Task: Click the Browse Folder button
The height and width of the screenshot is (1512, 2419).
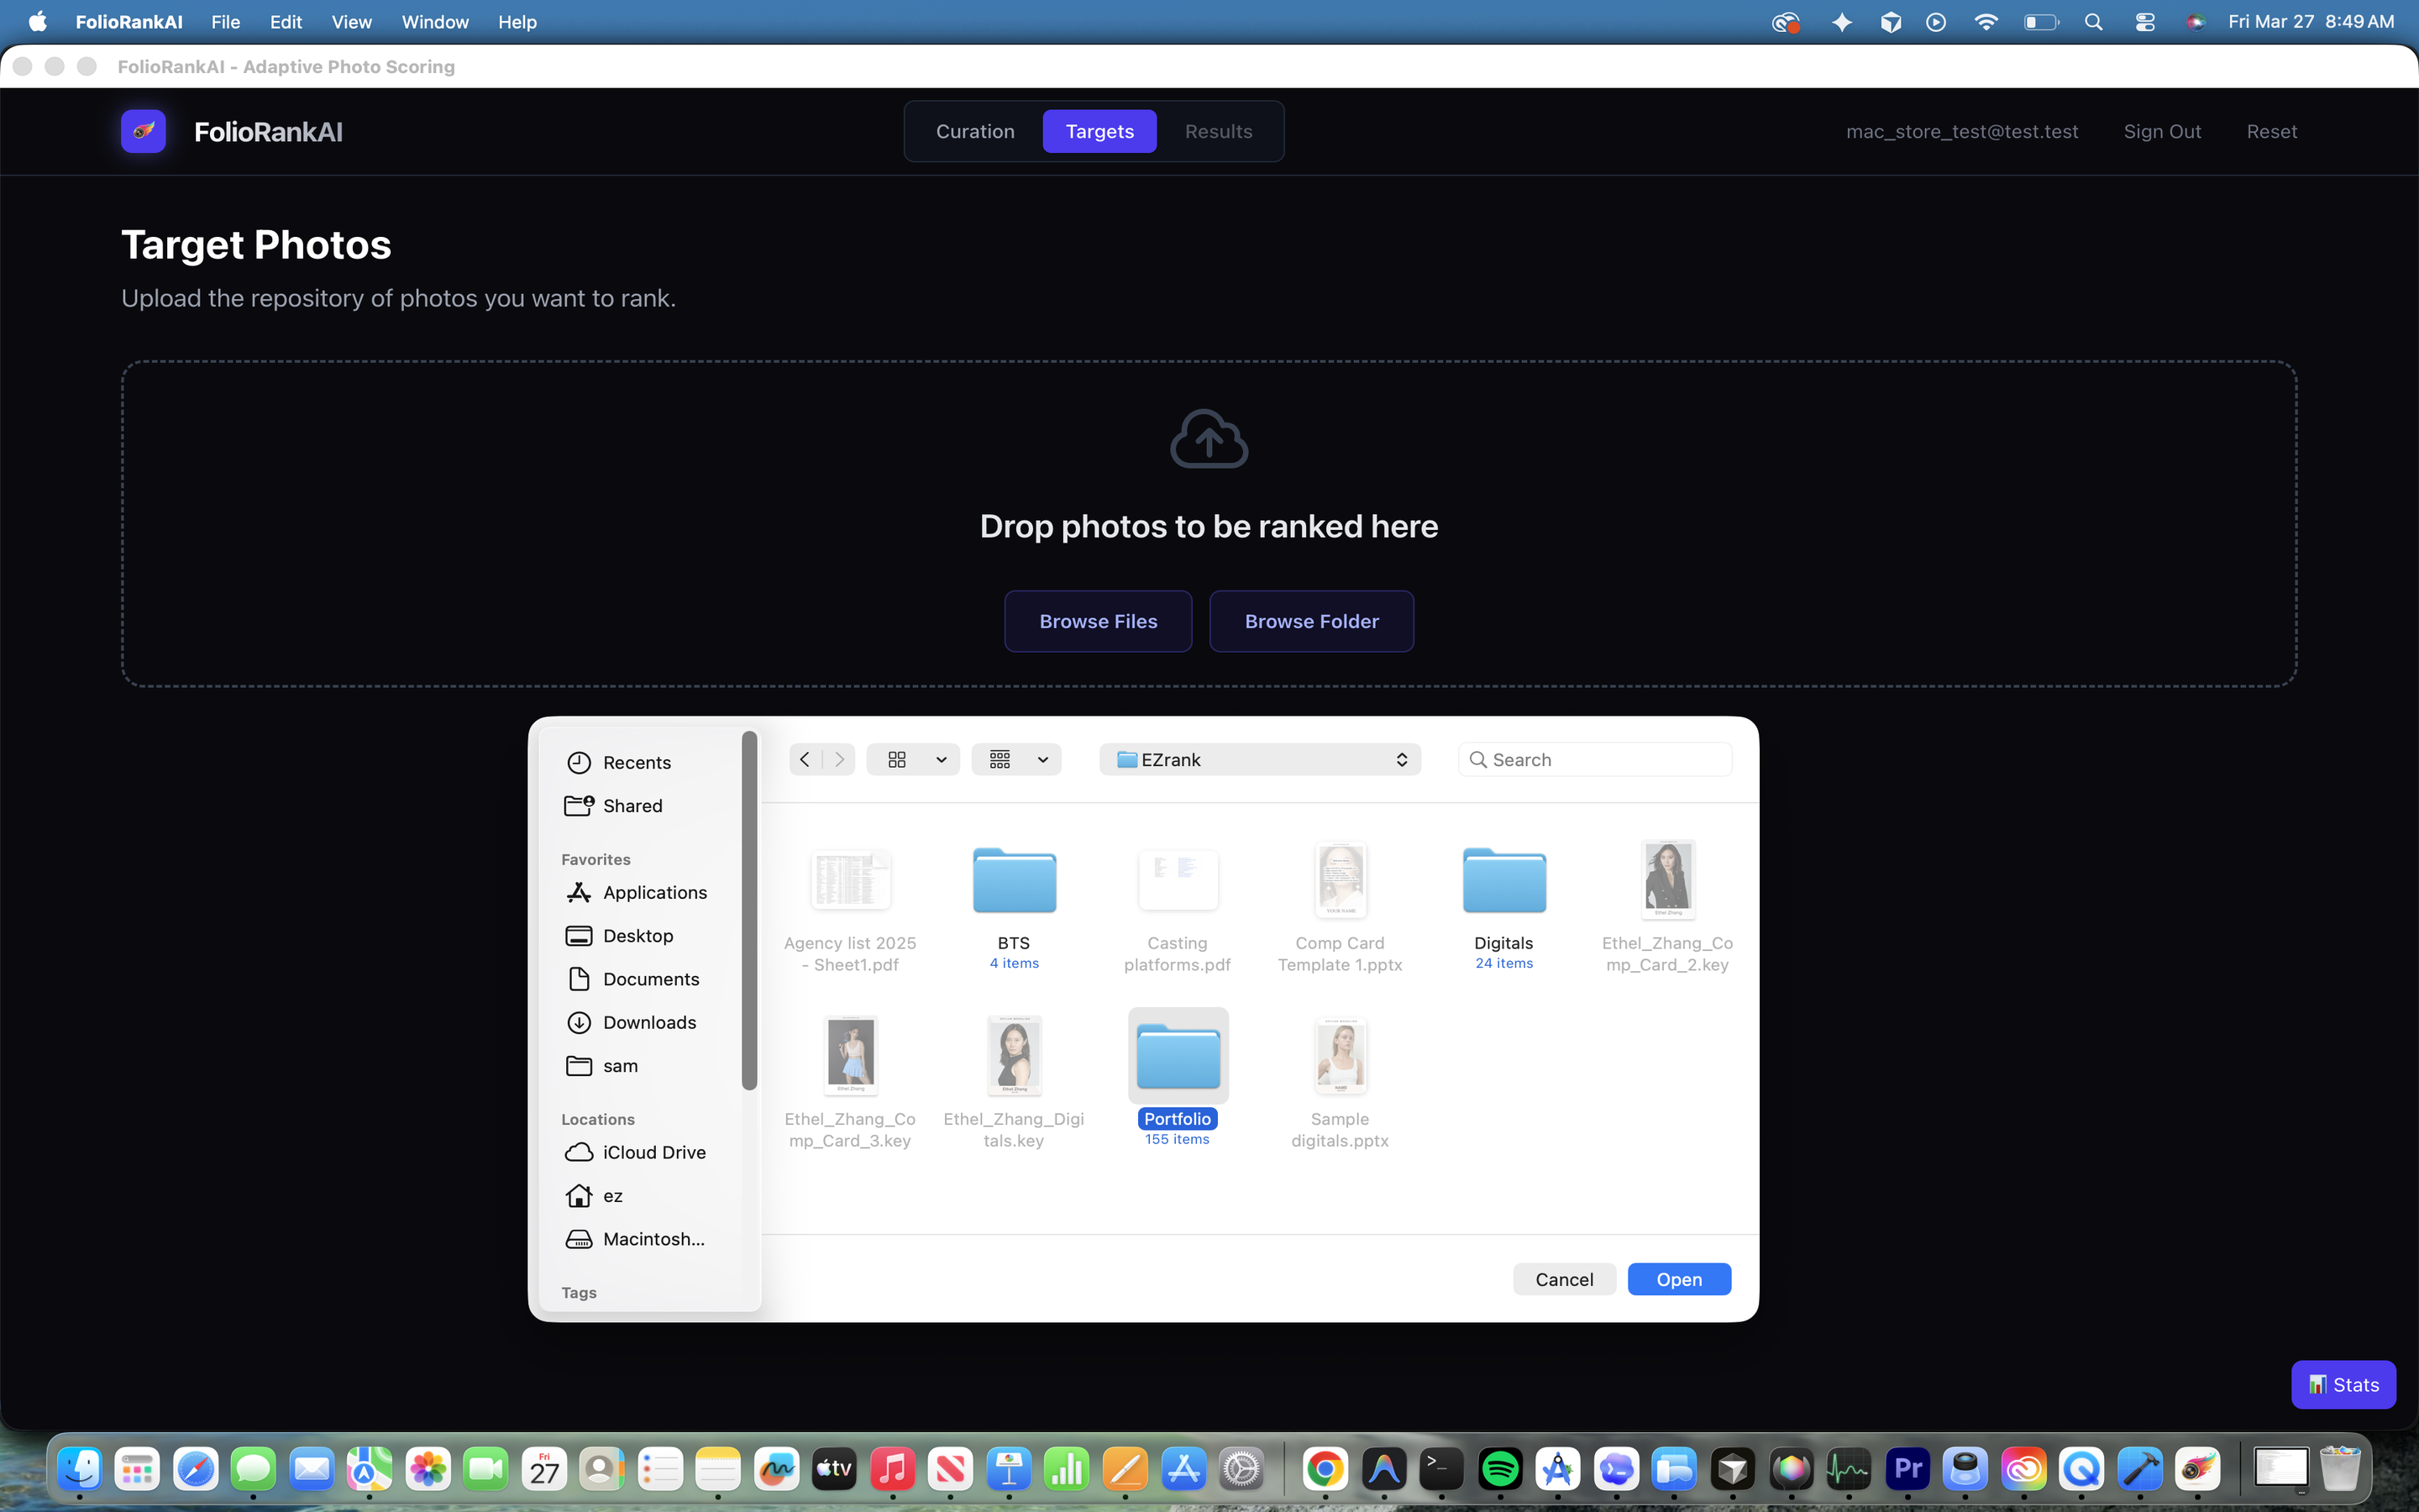Action: [1311, 621]
